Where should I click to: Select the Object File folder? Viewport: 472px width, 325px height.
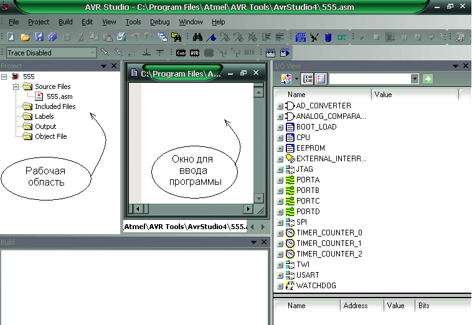click(51, 136)
